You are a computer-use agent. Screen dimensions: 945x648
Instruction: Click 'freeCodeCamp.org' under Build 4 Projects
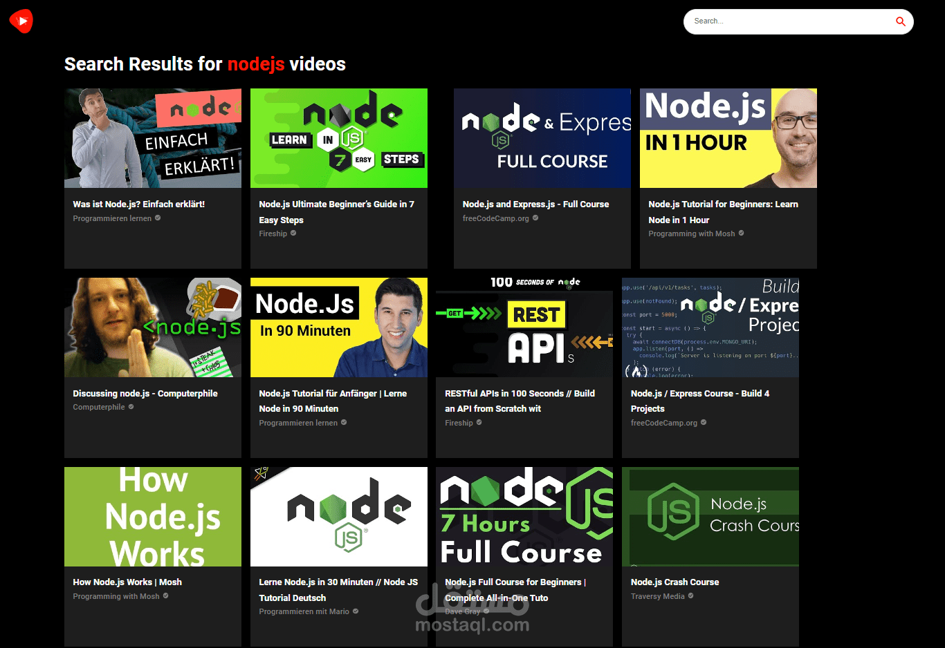pos(664,423)
